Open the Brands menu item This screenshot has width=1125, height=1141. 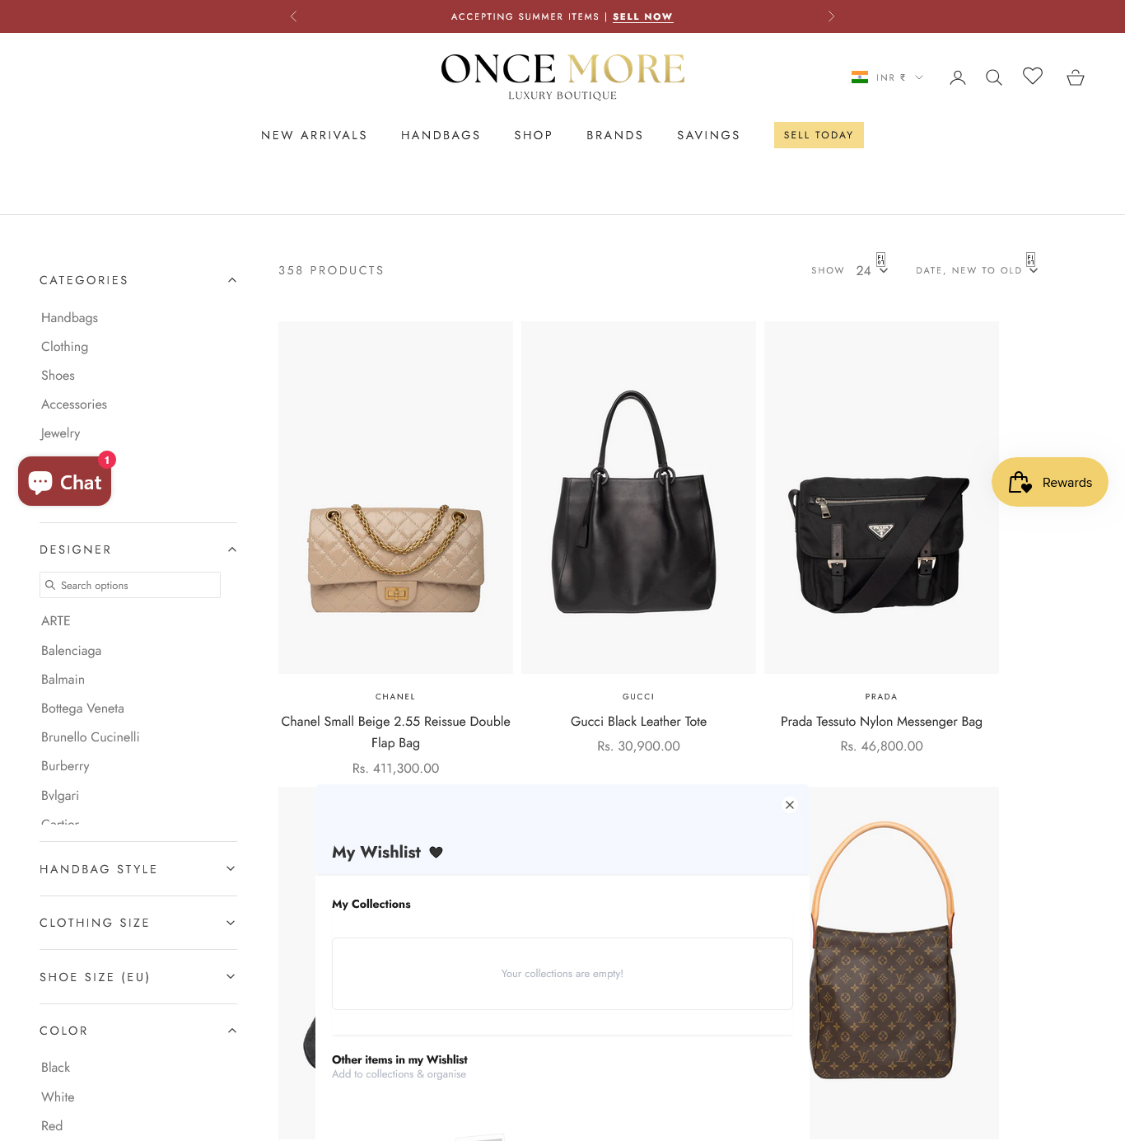tap(614, 135)
